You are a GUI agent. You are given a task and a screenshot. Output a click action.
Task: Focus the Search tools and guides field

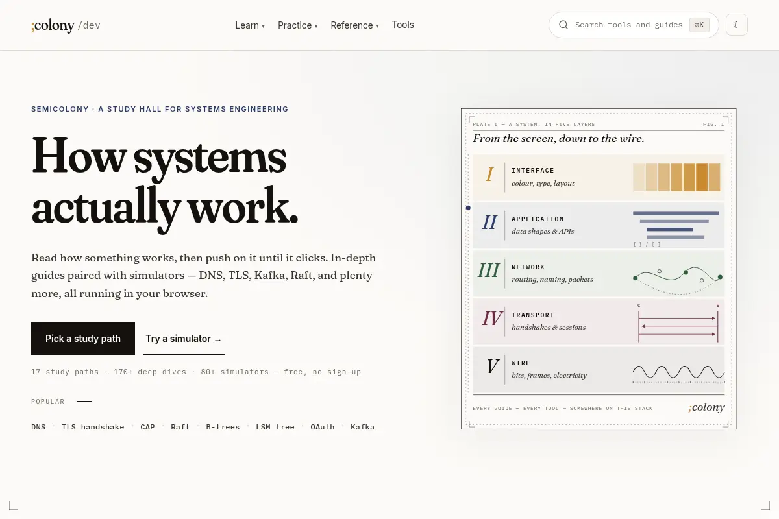tap(634, 25)
